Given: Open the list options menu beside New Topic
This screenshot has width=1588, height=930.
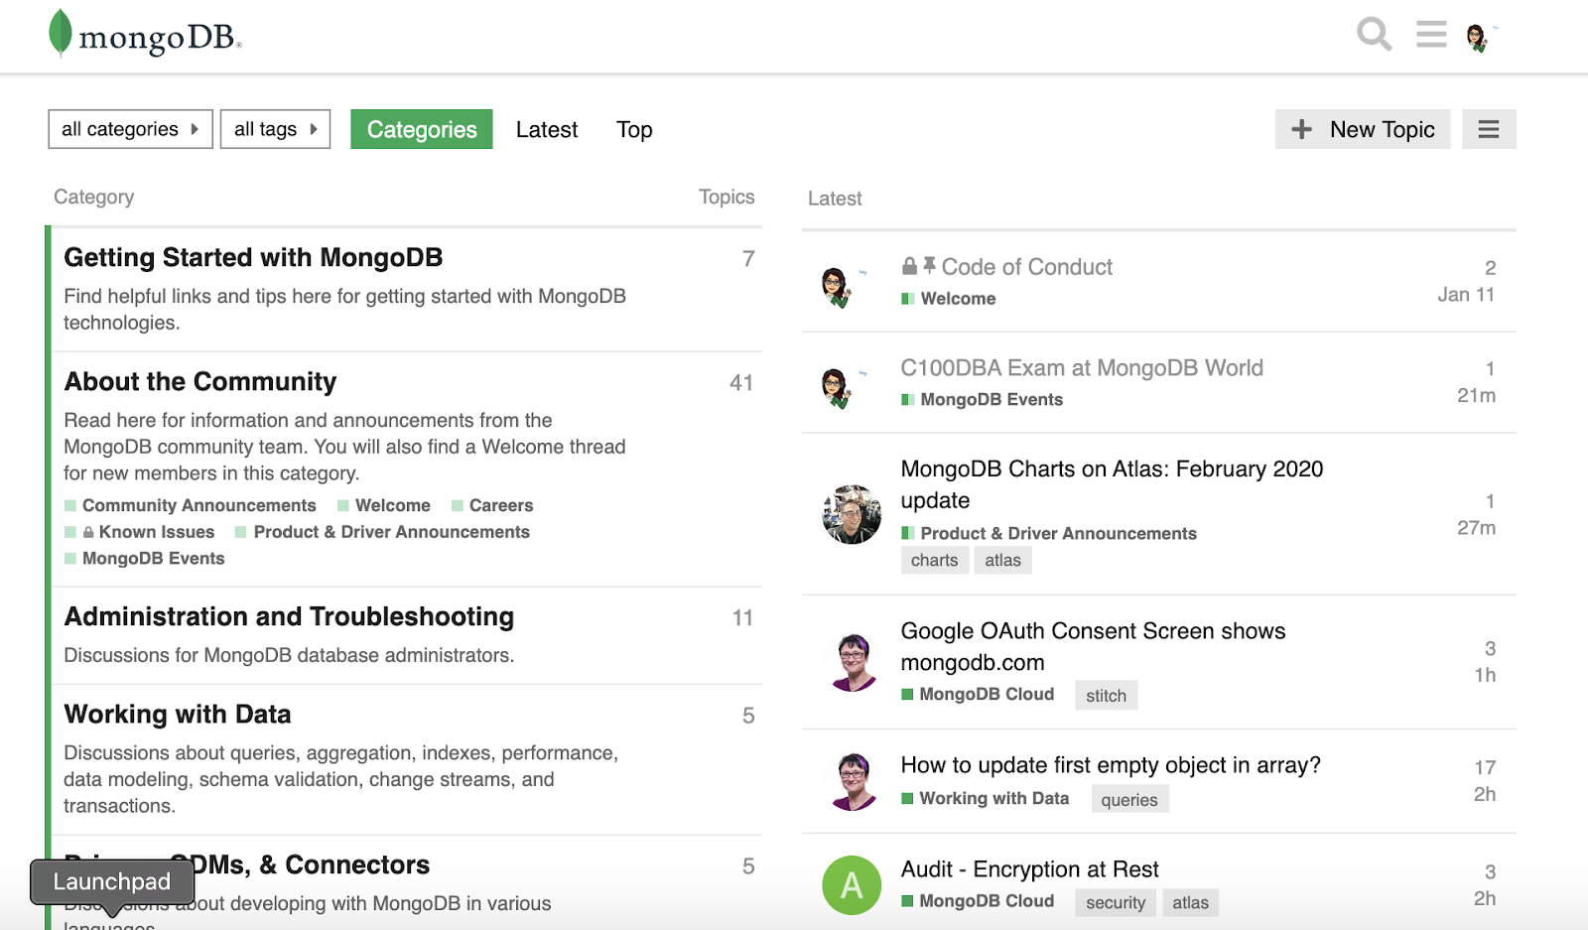Looking at the screenshot, I should [x=1488, y=129].
